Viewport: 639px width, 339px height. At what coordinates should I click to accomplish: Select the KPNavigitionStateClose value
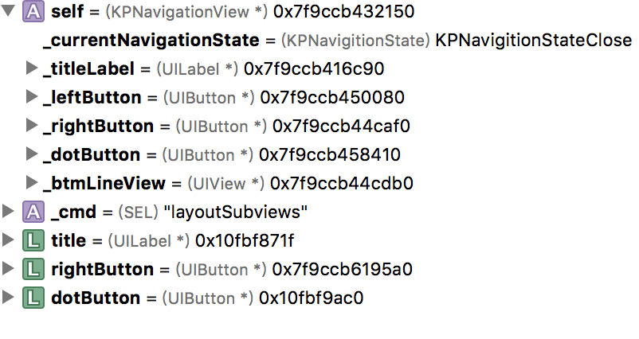[534, 40]
